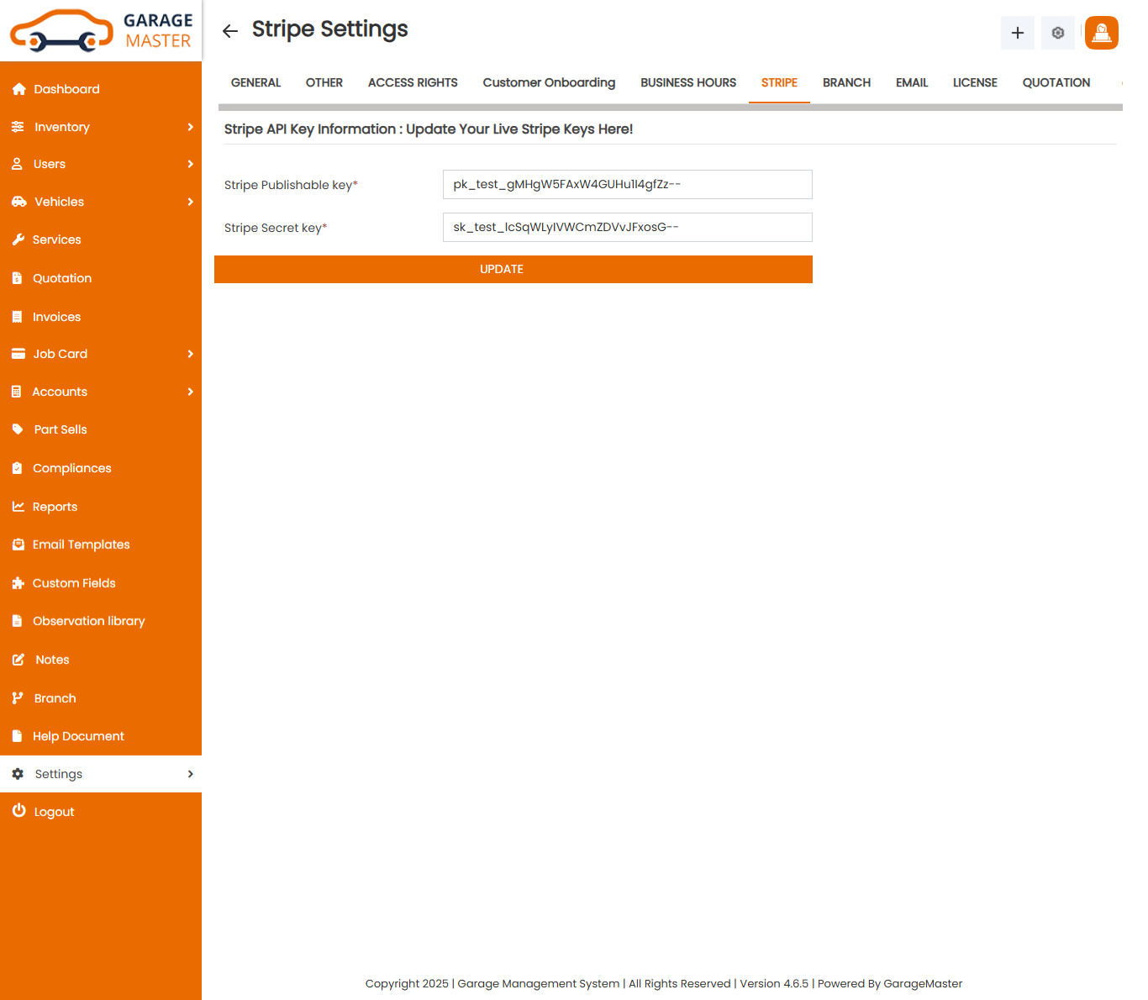
Task: Click the Part Sells tag icon
Action: (18, 429)
